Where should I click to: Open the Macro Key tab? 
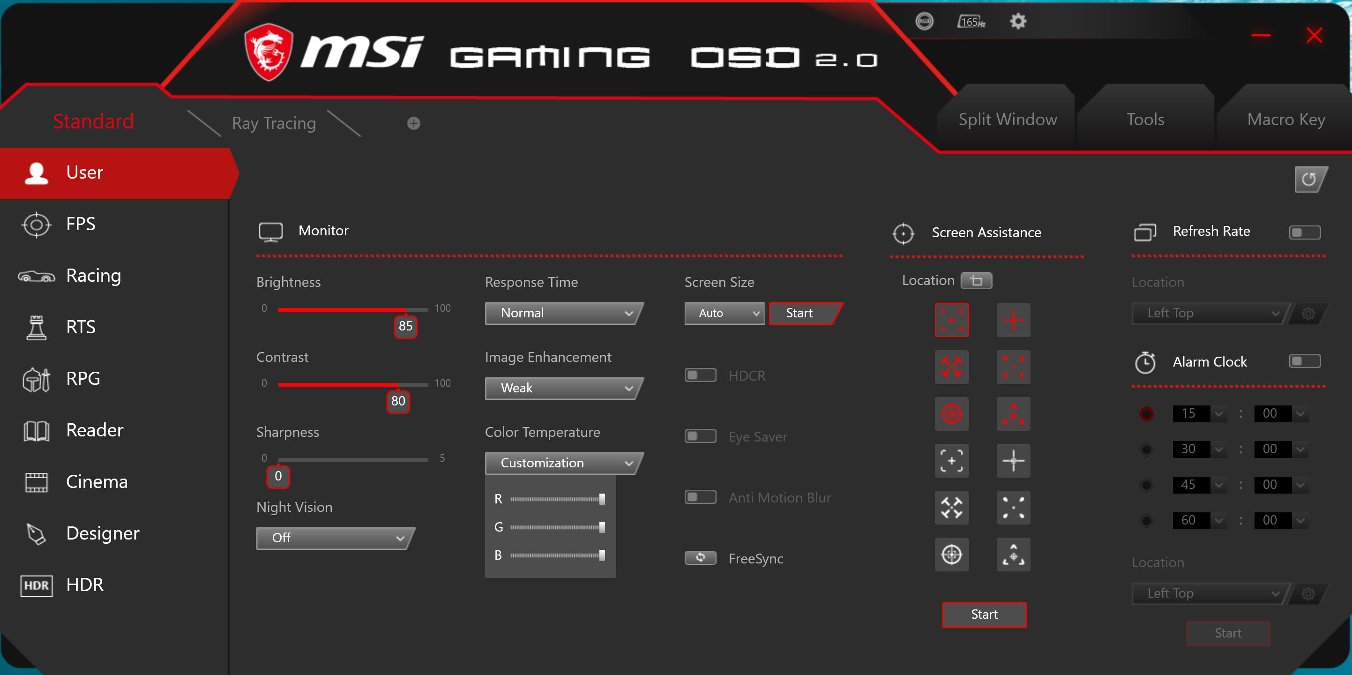1286,120
